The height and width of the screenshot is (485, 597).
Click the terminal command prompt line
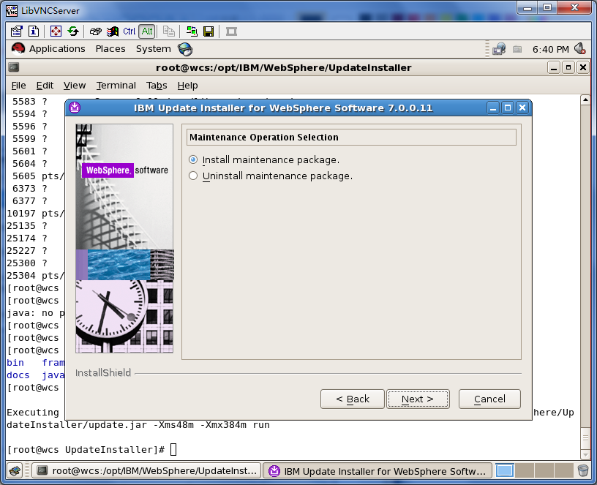pyautogui.click(x=92, y=450)
